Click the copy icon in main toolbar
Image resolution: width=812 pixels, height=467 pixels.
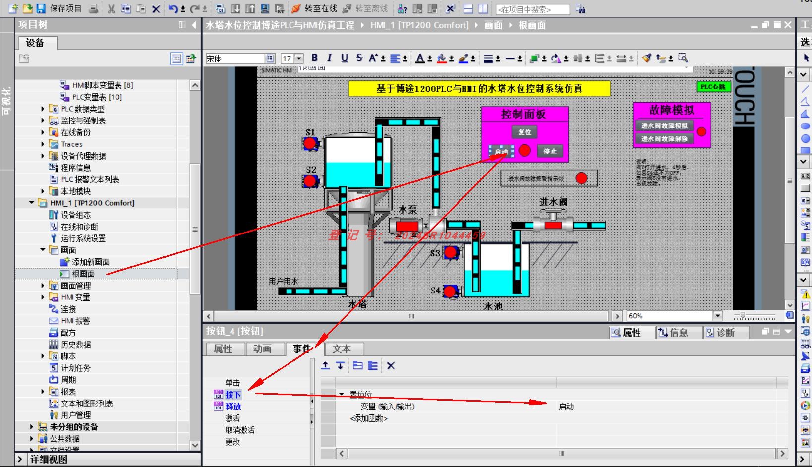coord(126,8)
